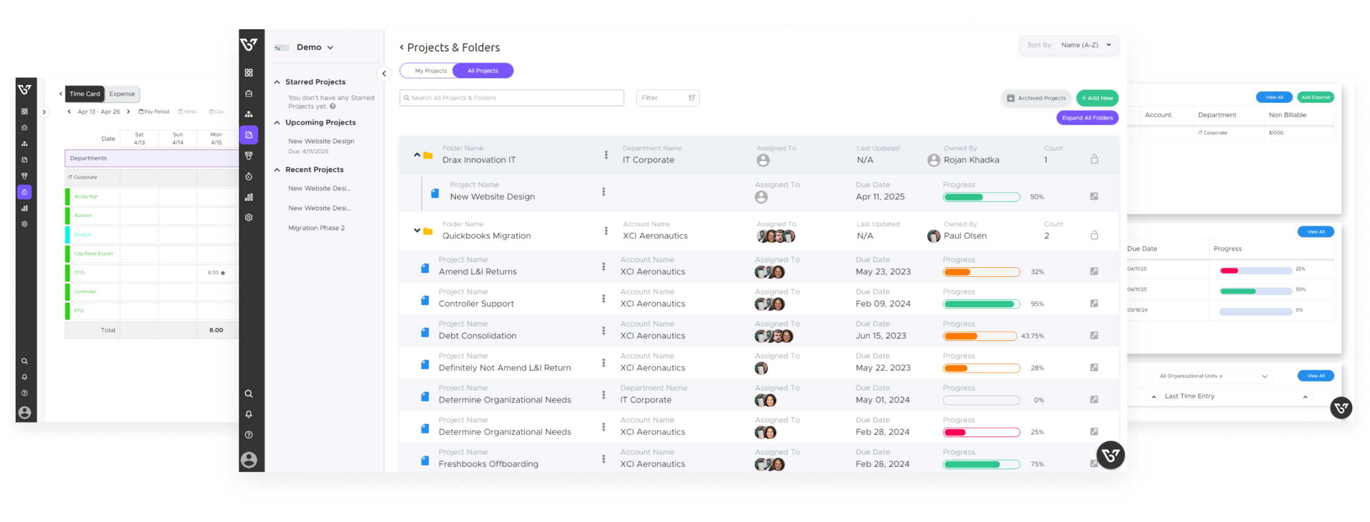Open reports bar chart icon in main sidebar
The width and height of the screenshot is (1370, 522).
(249, 197)
